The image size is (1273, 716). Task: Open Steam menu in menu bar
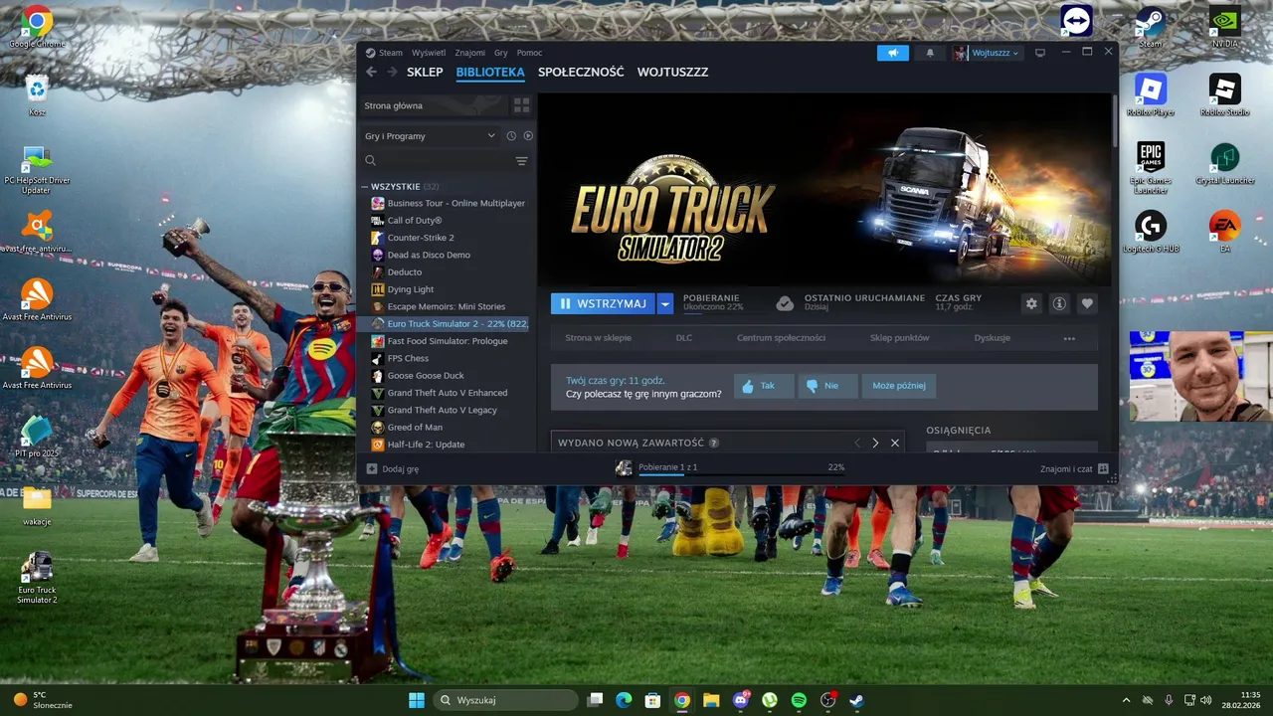[391, 53]
